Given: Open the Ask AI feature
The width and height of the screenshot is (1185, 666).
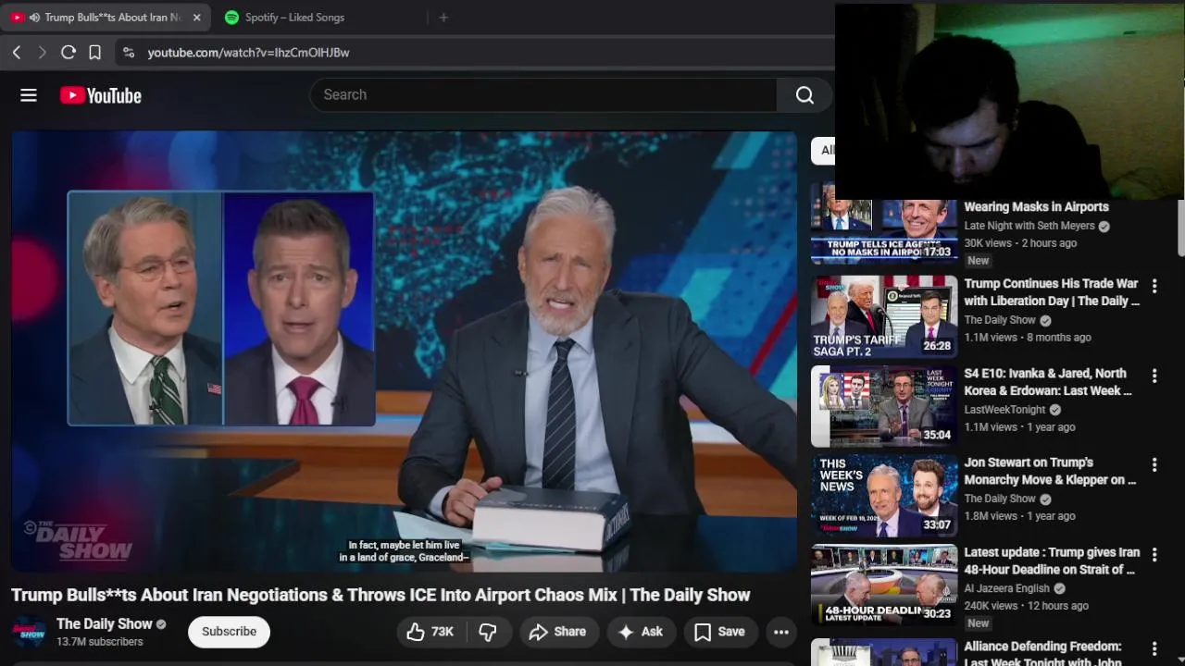Looking at the screenshot, I should point(641,632).
